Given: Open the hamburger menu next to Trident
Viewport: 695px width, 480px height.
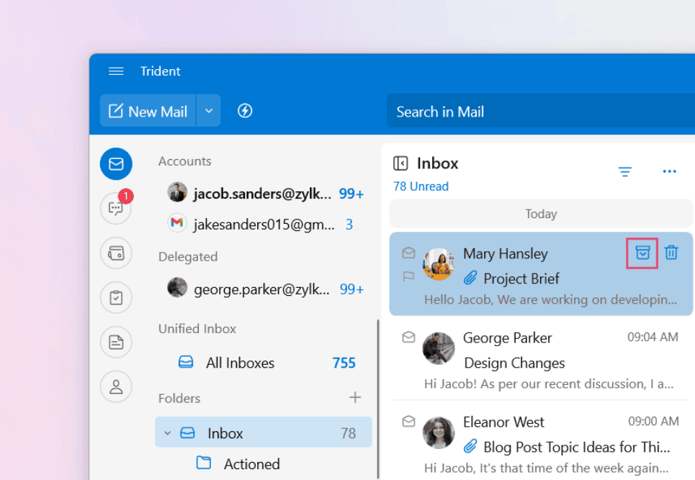Looking at the screenshot, I should (116, 71).
